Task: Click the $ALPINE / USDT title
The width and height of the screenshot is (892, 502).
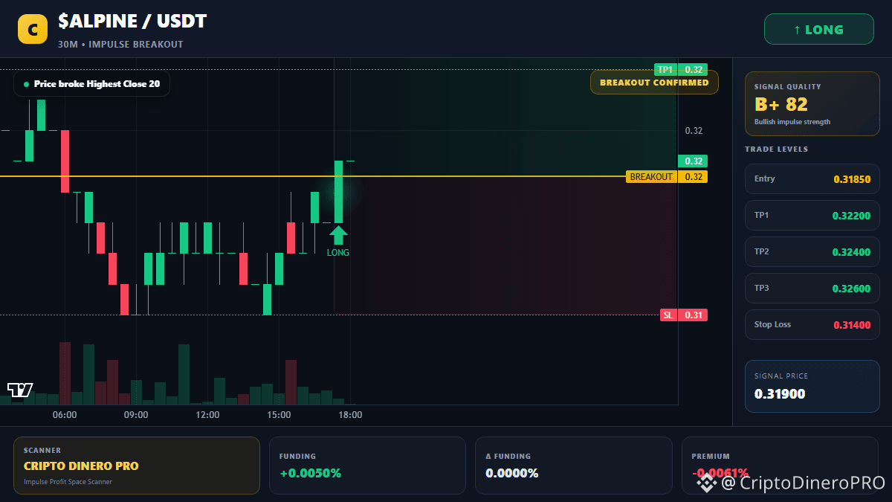Action: [132, 22]
